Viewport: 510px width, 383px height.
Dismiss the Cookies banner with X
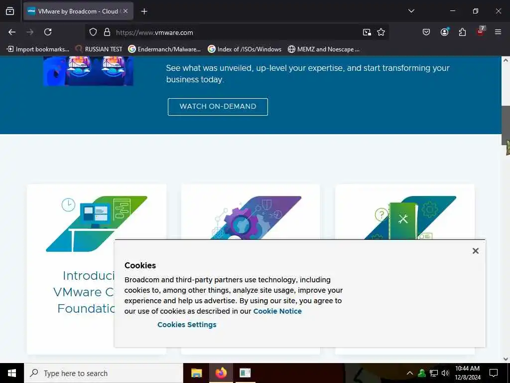pyautogui.click(x=475, y=251)
